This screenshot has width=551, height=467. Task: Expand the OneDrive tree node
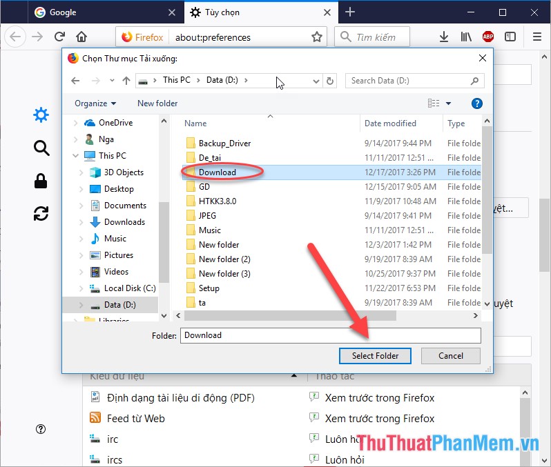[x=75, y=123]
